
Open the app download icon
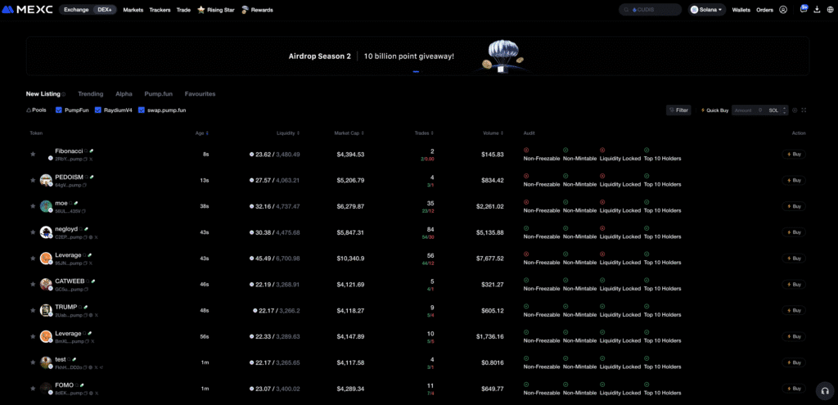coord(817,10)
